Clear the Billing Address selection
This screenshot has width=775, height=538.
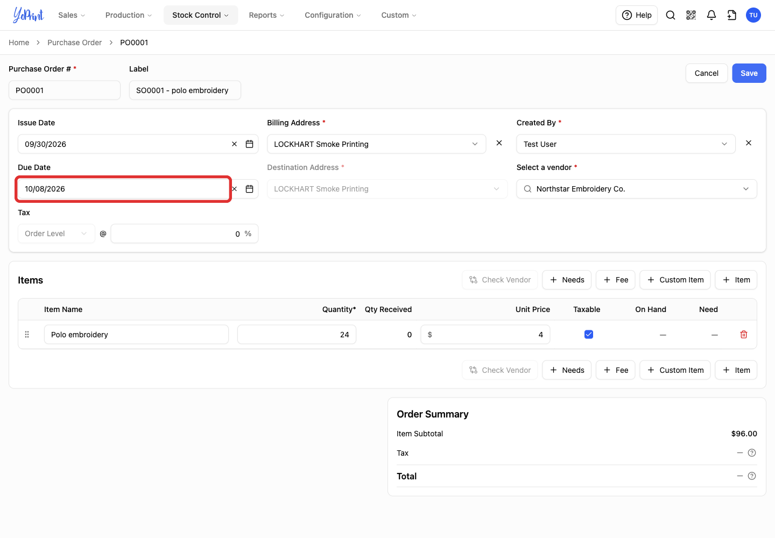coord(499,143)
